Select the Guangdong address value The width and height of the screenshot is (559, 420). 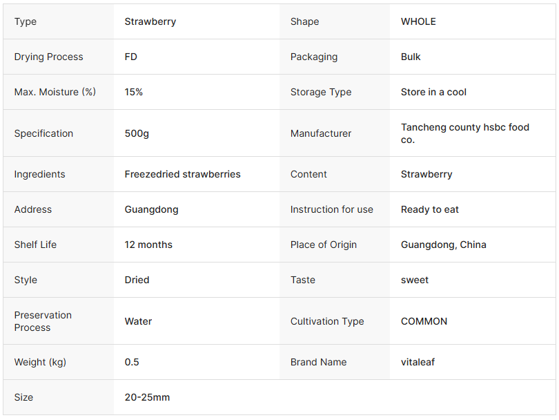[151, 209]
